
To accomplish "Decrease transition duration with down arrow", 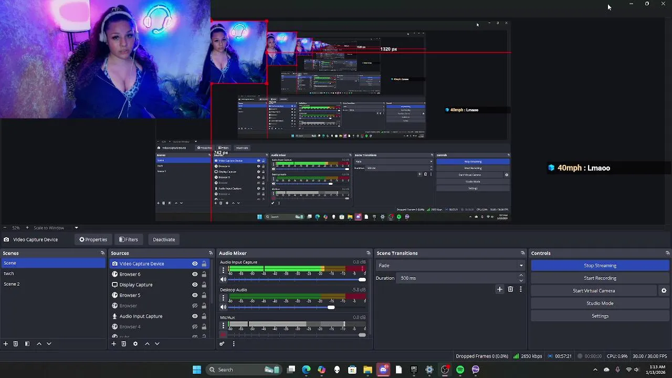I will point(521,281).
